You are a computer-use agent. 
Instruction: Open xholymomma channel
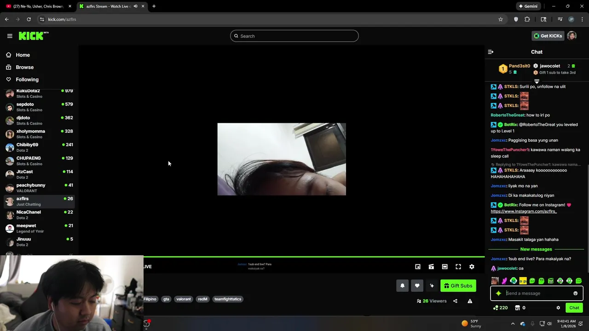tap(39, 134)
